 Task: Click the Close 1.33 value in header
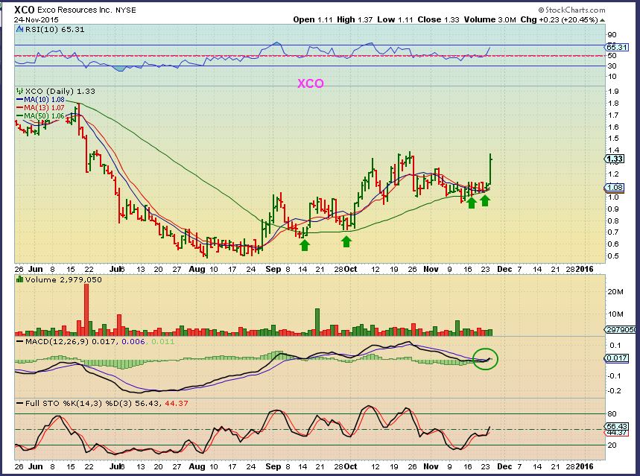438,19
